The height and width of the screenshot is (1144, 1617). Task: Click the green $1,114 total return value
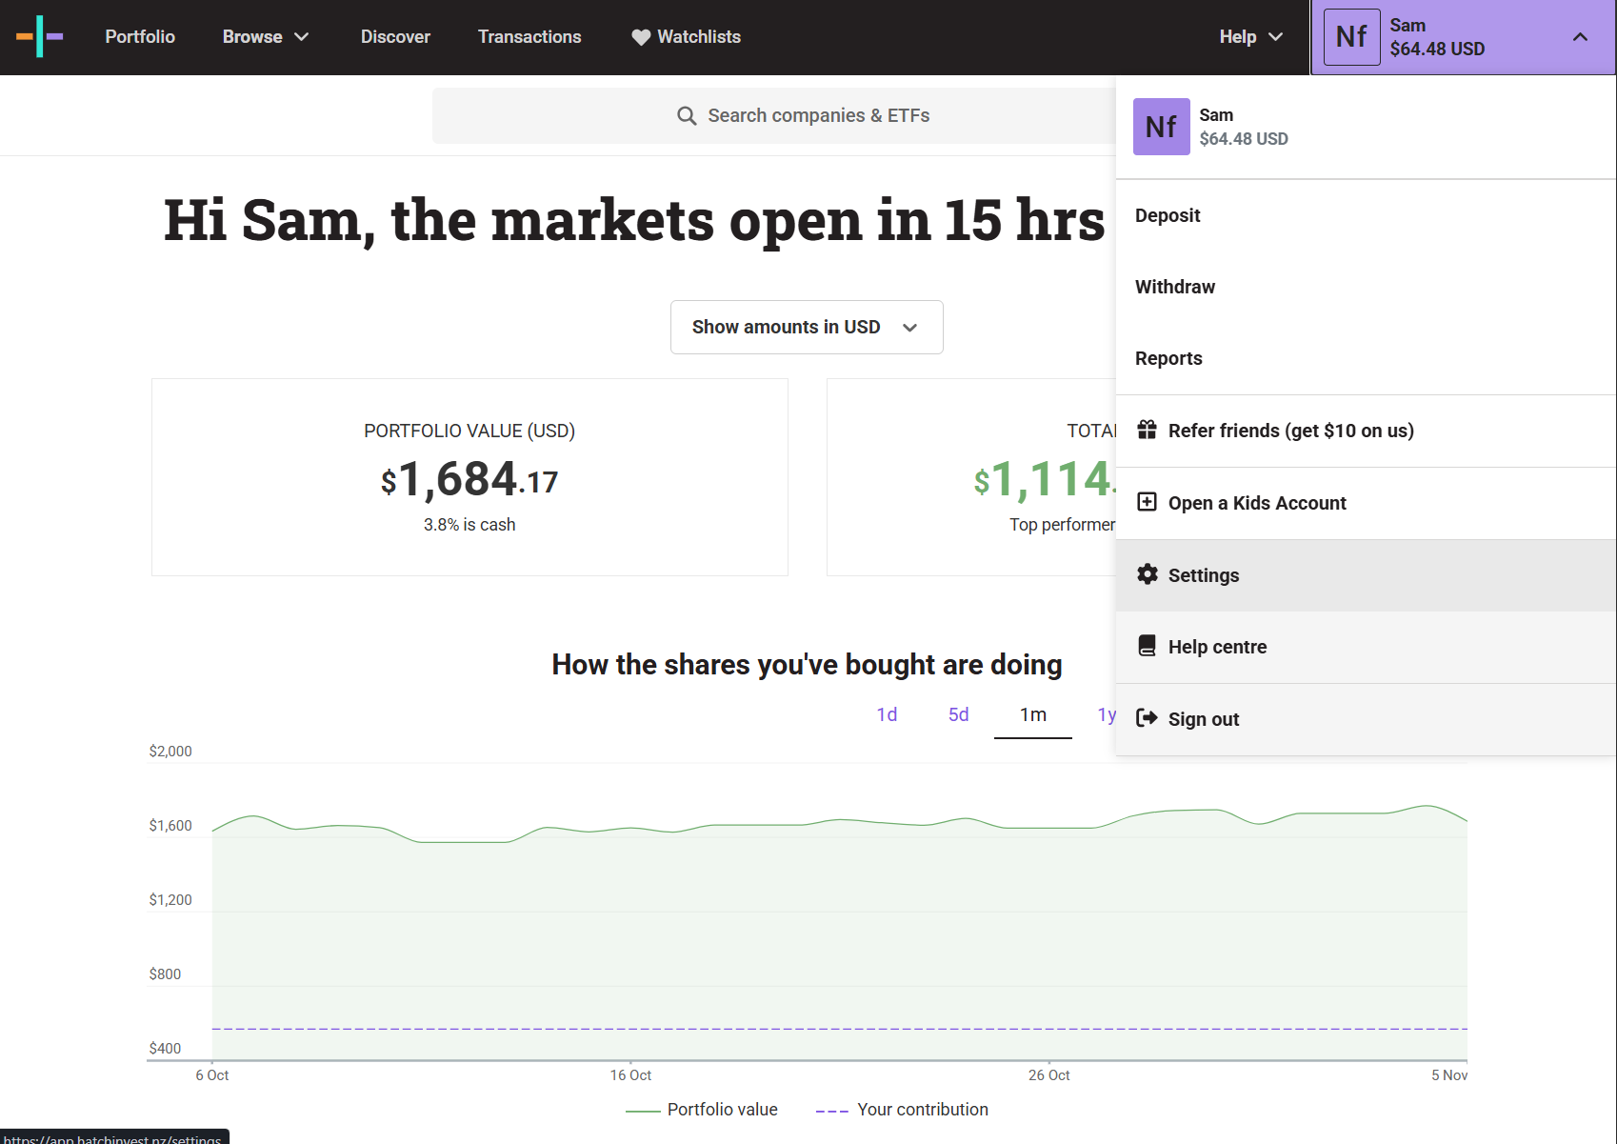tap(1044, 478)
